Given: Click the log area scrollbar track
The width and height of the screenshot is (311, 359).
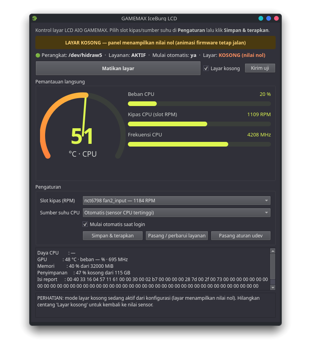Looking at the screenshot, I should click(273, 269).
